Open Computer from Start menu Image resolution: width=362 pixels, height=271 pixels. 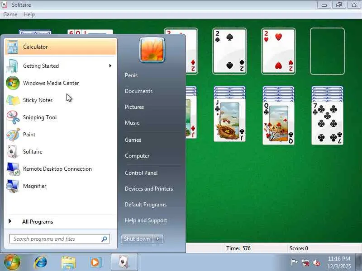pos(137,156)
